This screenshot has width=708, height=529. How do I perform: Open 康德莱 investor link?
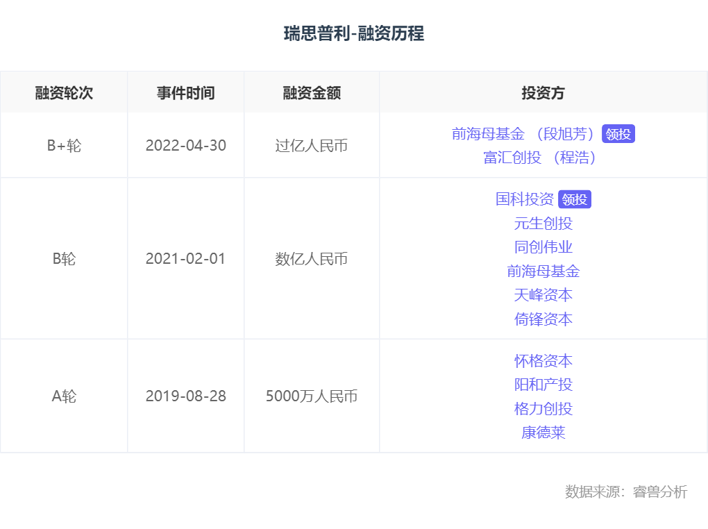(x=543, y=433)
